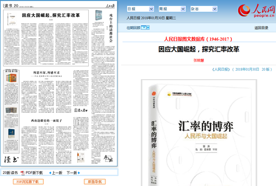Open the 往期回顾 date picker dropdown
Viewport: 276px width, 186px height.
coord(145,28)
